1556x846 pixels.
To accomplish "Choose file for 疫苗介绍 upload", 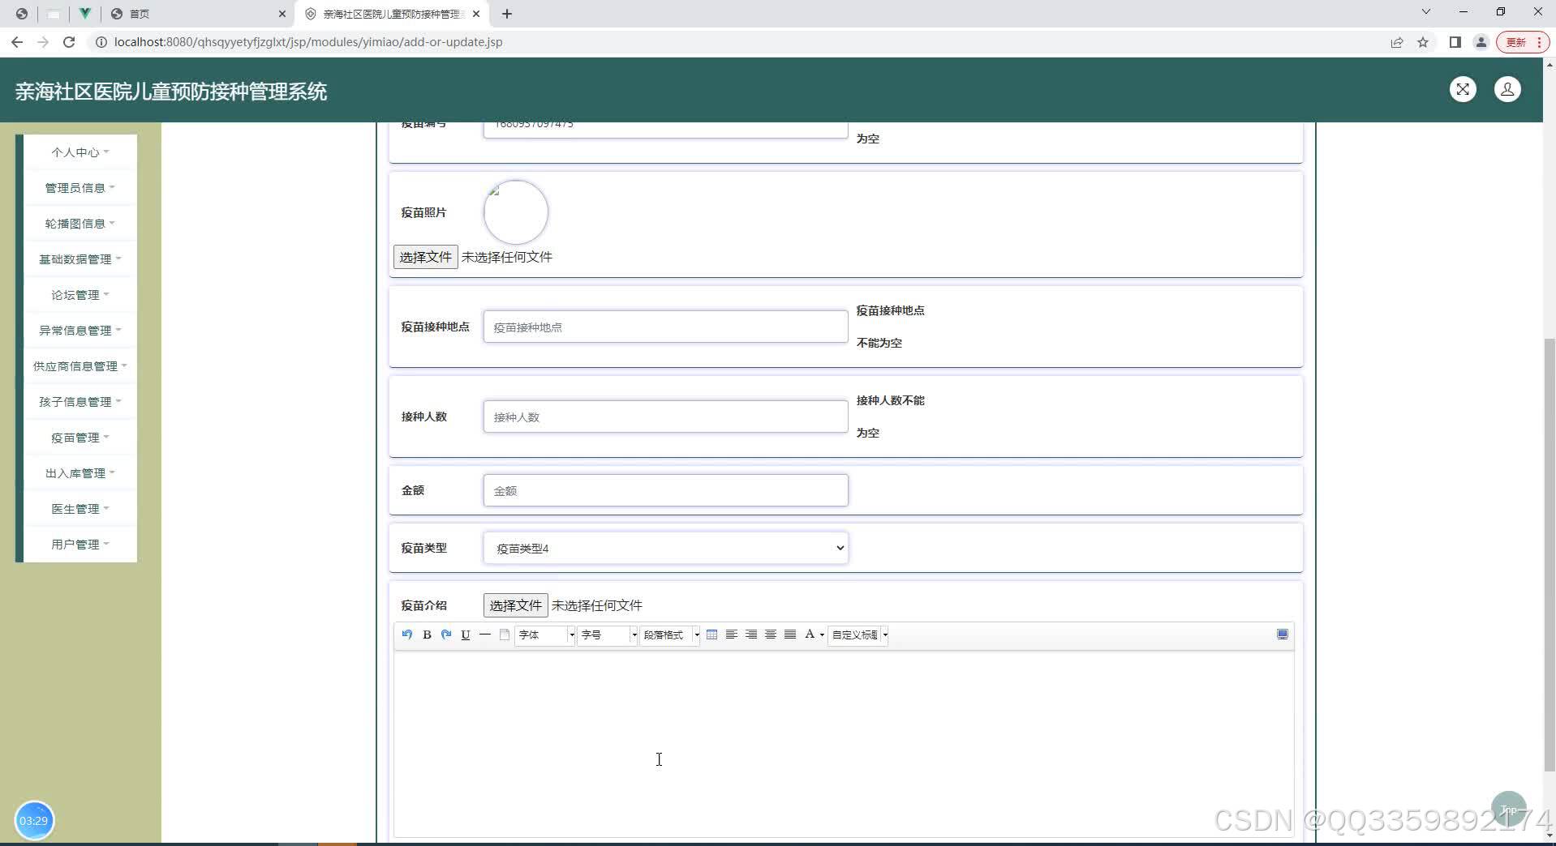I will [x=516, y=605].
